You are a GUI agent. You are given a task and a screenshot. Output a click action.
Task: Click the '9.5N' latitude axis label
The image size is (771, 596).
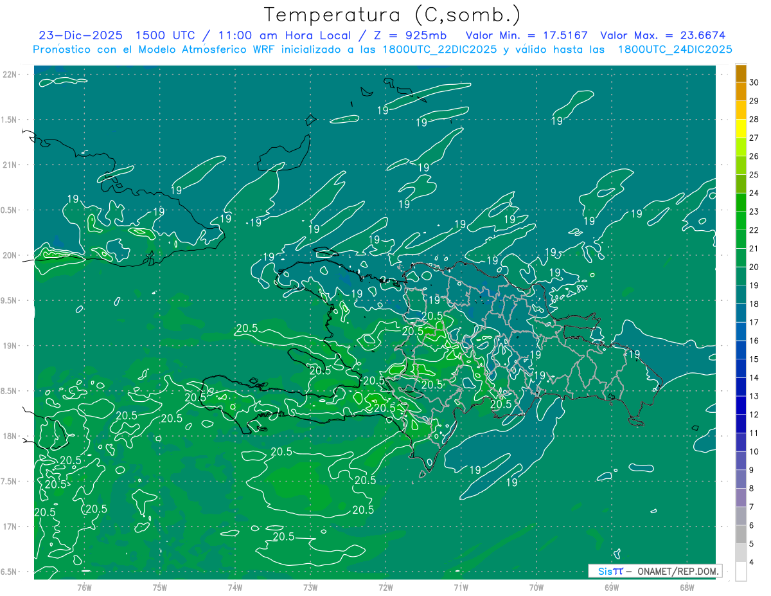click(9, 300)
